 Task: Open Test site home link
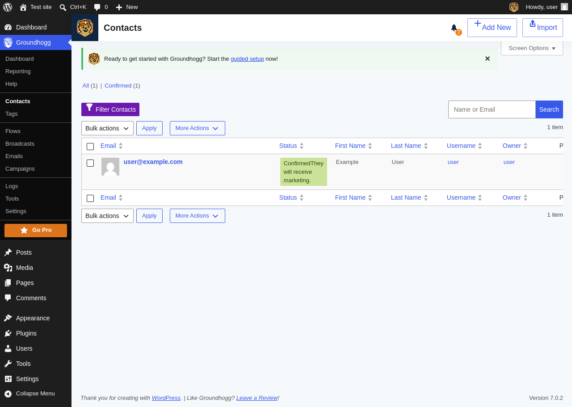tap(36, 7)
